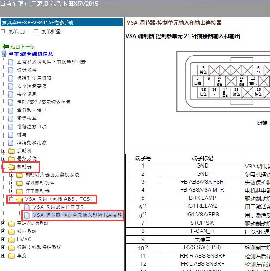Click 当前:综合维修信息 label
Viewport: 270px width, 271px height.
(x=31, y=54)
